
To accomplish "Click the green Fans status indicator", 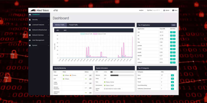I will pyautogui.click(x=105, y=82).
